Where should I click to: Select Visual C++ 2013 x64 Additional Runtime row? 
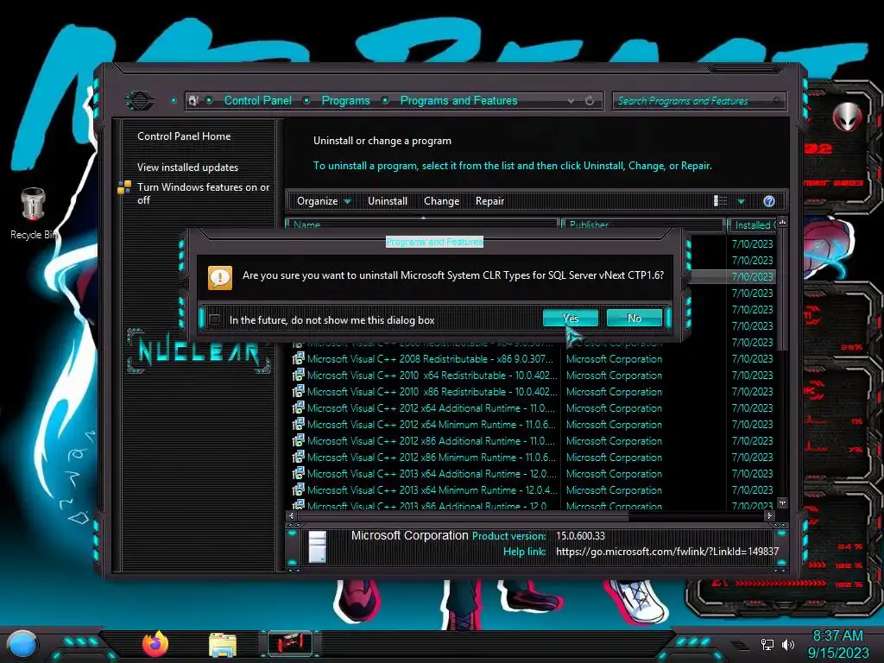[532, 474]
